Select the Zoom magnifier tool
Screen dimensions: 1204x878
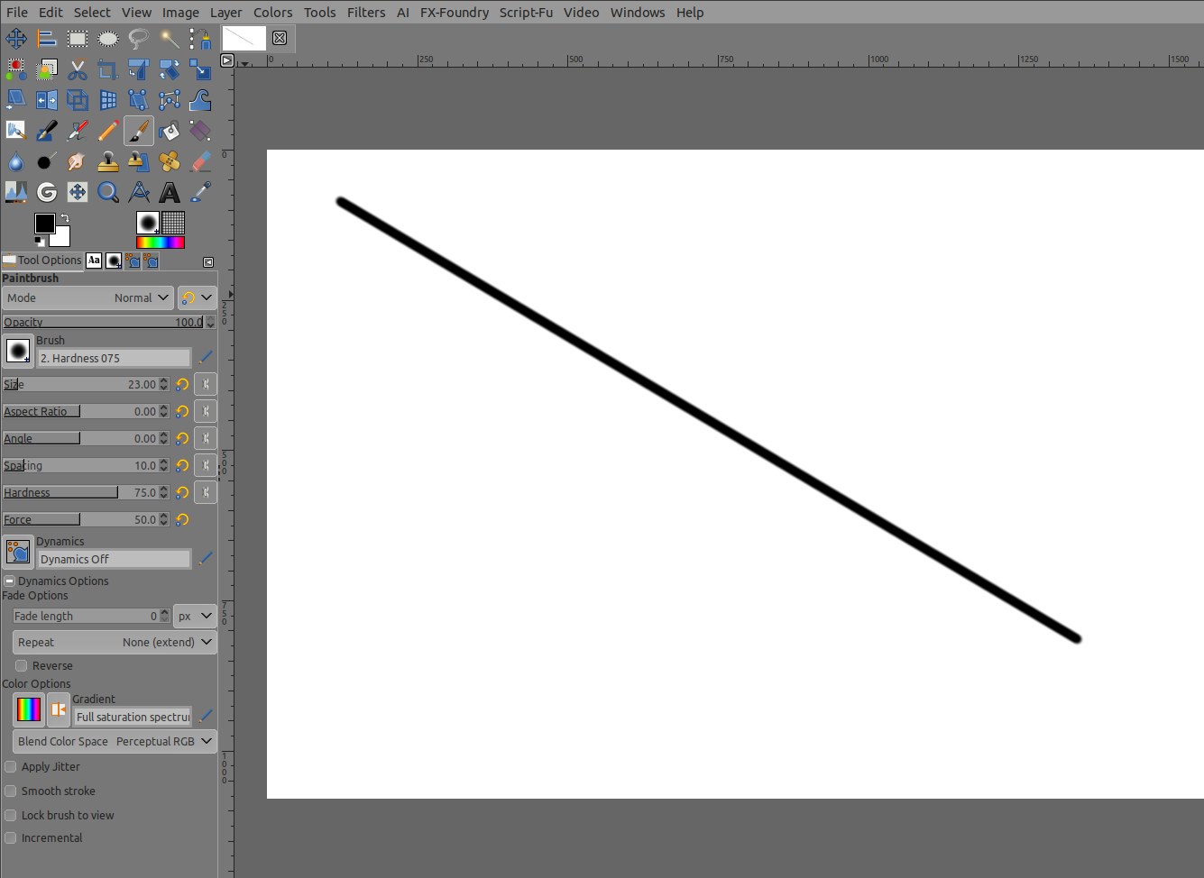pos(108,192)
